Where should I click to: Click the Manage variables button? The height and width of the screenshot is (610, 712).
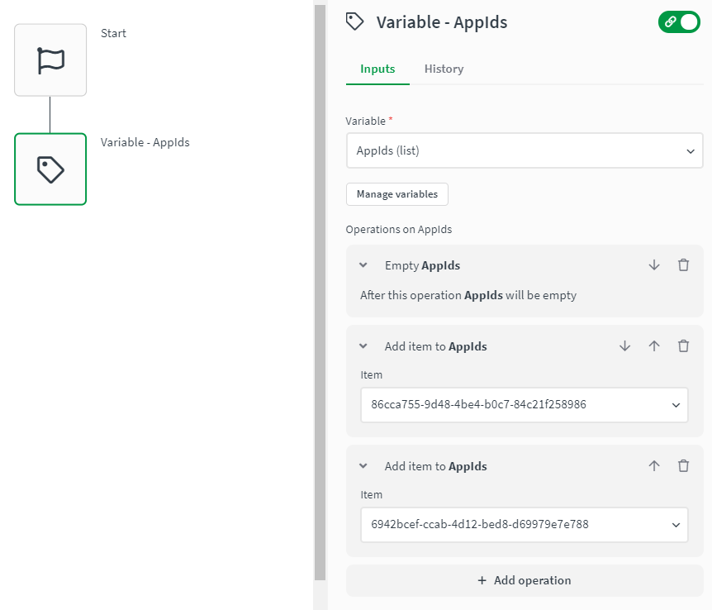[397, 194]
